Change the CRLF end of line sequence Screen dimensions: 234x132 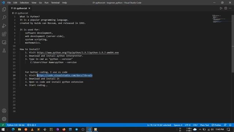[x=195, y=125]
